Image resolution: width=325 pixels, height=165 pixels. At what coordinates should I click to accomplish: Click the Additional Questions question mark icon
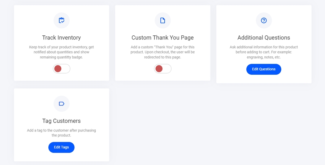tap(264, 21)
